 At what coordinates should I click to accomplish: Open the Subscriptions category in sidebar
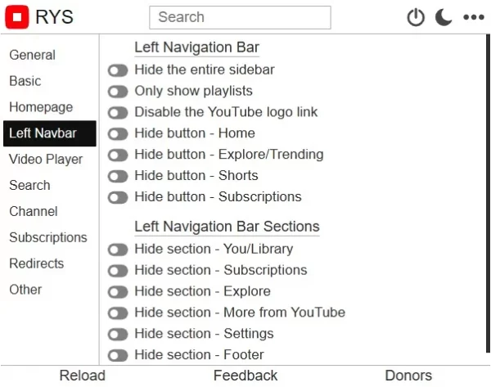click(x=50, y=237)
